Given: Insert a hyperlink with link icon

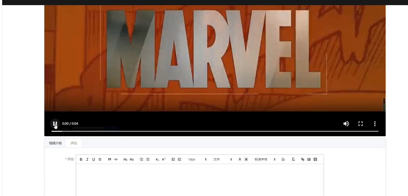Looking at the screenshot, I should point(303,160).
